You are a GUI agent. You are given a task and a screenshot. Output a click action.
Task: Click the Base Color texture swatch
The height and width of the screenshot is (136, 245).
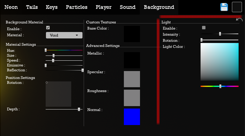pos(132,34)
